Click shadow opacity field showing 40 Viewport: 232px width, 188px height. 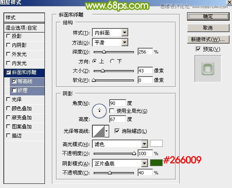click(145, 172)
